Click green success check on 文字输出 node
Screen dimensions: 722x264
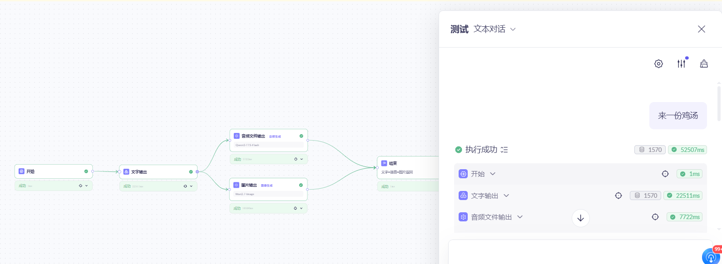(191, 172)
